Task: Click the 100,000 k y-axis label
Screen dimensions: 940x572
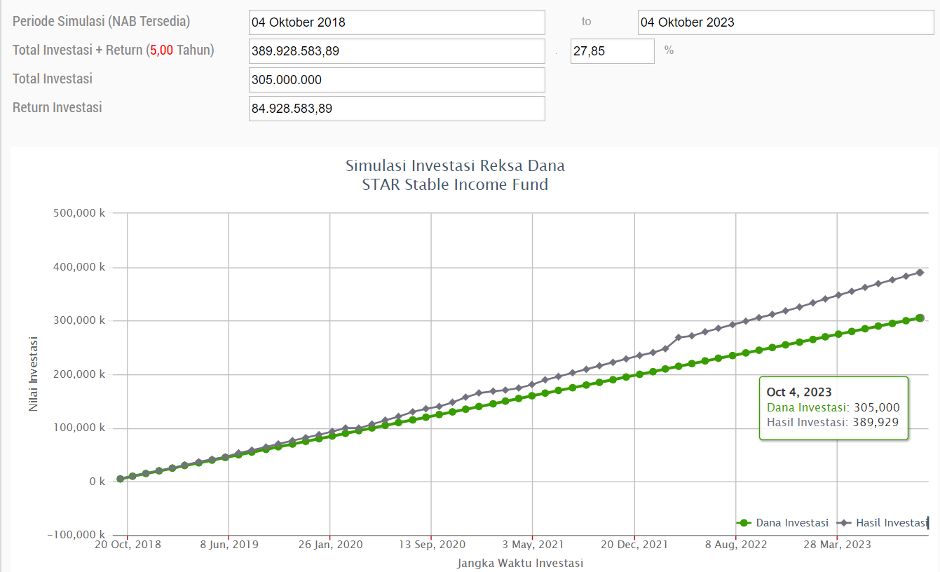Action: tap(79, 428)
